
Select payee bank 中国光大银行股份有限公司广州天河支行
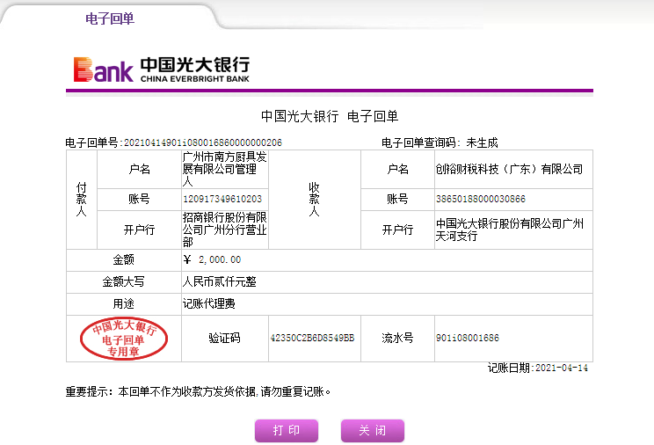[509, 230]
